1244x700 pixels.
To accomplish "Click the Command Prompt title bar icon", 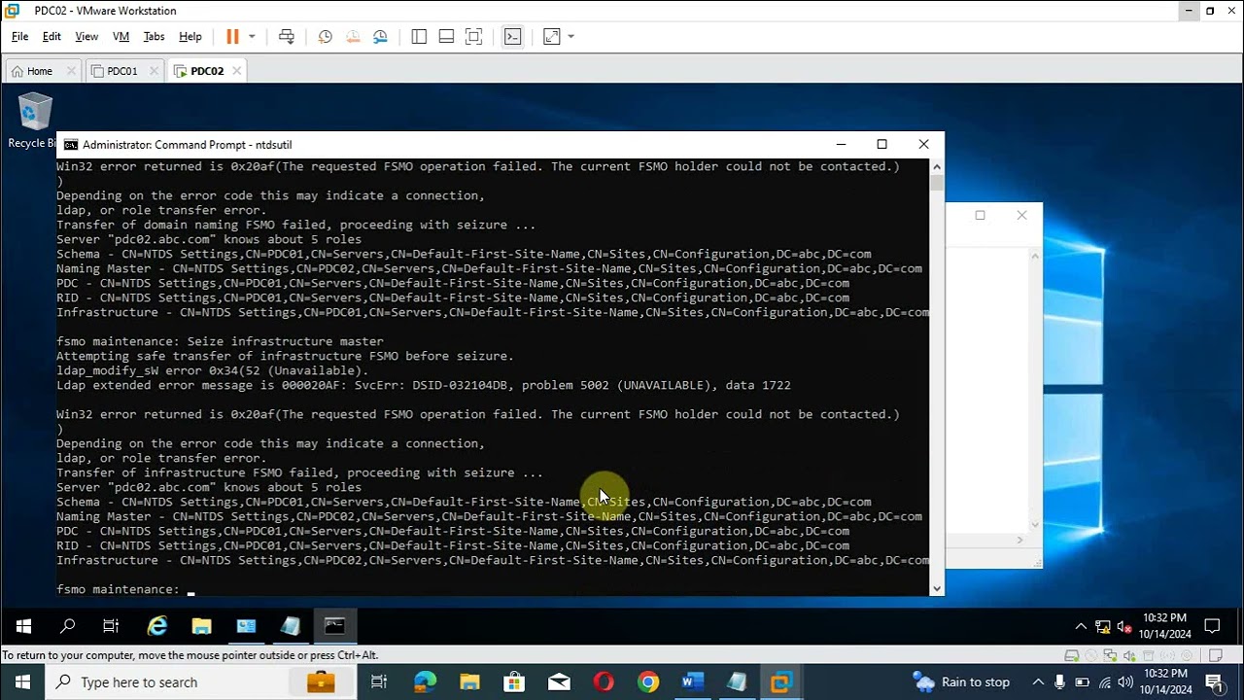I will point(70,145).
